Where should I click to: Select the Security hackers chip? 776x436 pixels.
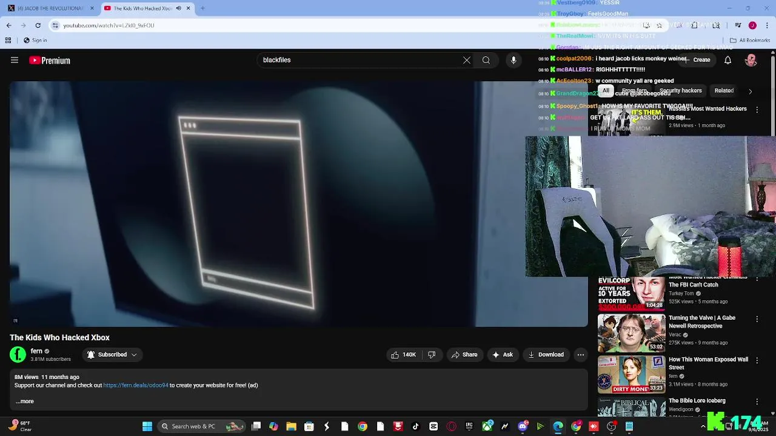[x=680, y=91]
